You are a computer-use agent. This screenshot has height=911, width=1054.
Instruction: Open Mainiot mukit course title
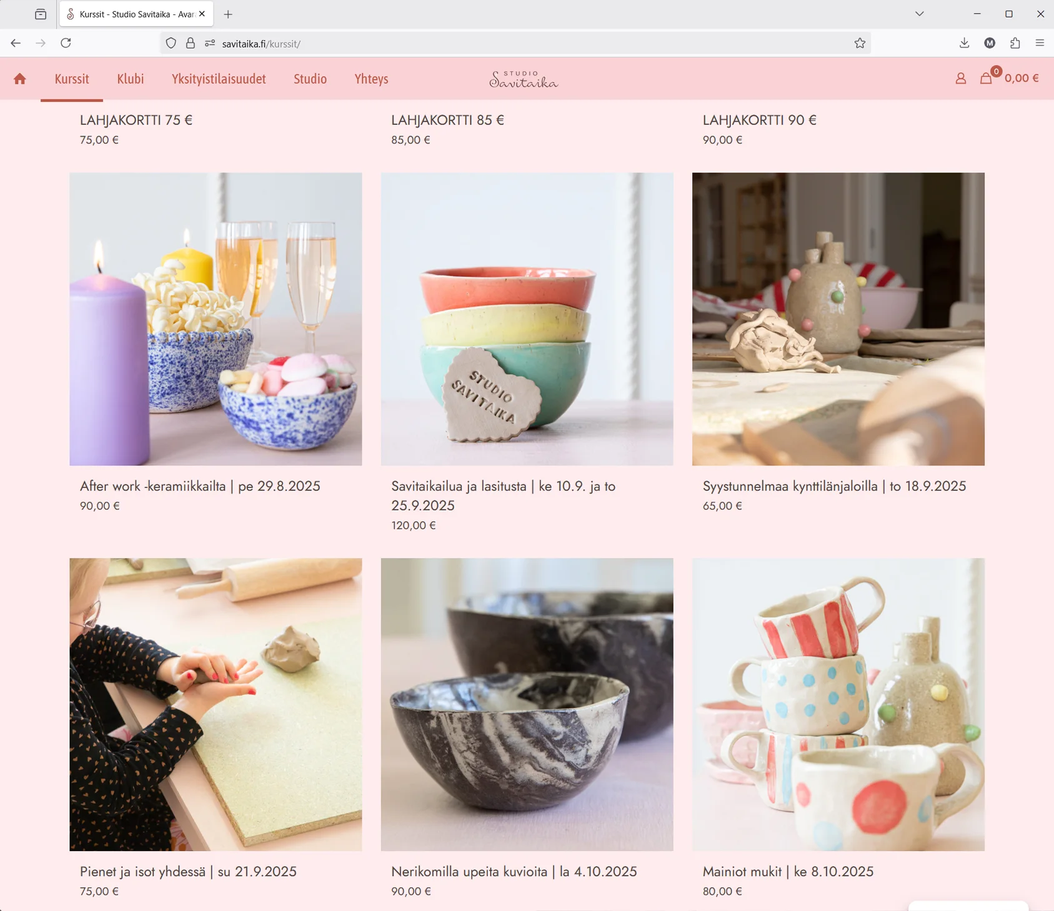click(x=788, y=872)
